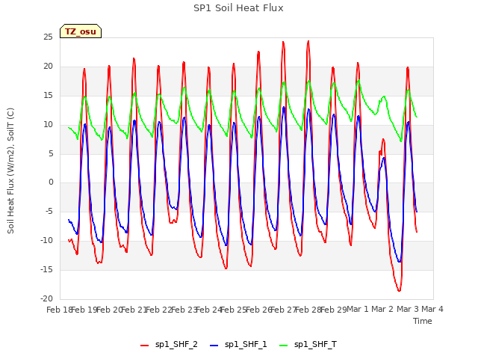Screen dimensions: 478x359
Task: Click the green sp1_SHF_T legend swatch
Action: [x=284, y=346]
